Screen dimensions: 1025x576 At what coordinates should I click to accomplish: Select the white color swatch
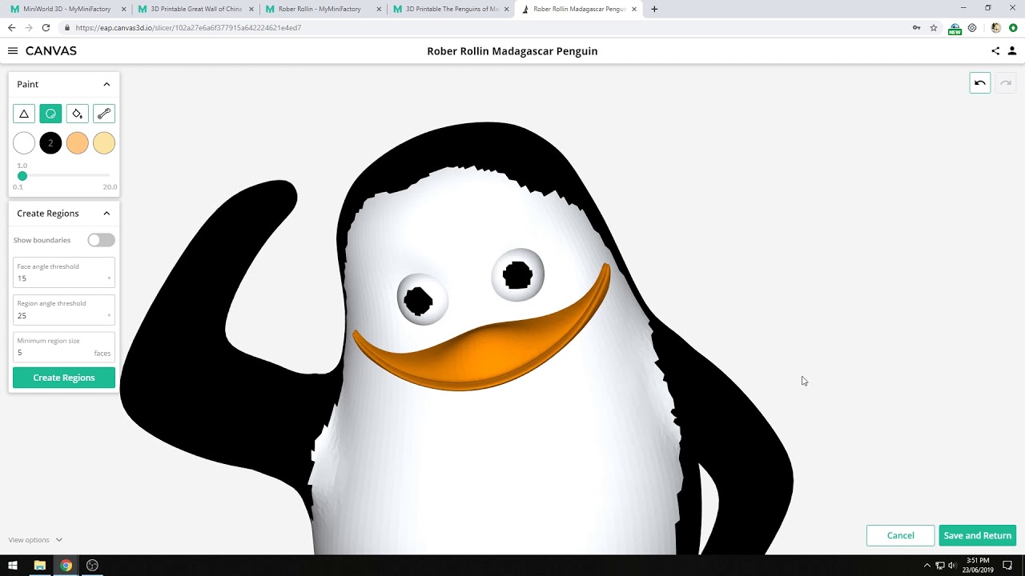(x=24, y=143)
